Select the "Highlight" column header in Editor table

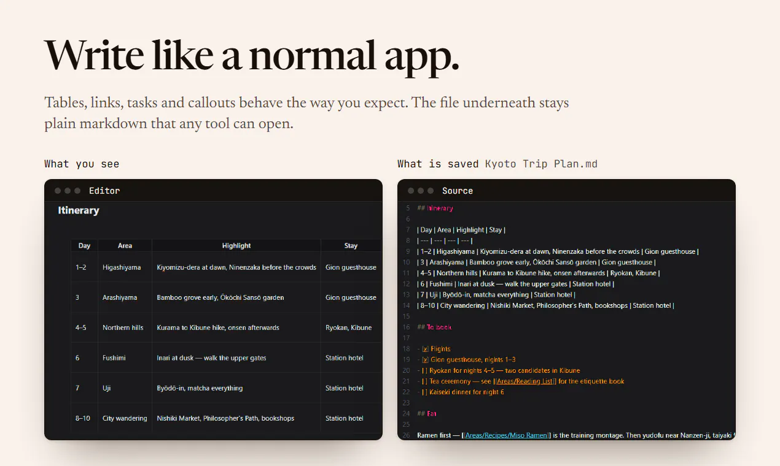click(236, 245)
